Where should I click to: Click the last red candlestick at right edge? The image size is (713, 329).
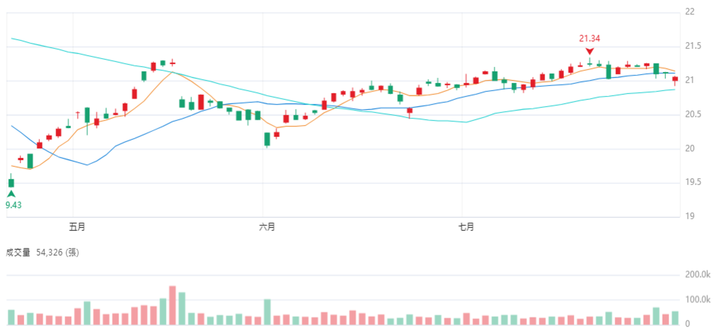tap(675, 80)
